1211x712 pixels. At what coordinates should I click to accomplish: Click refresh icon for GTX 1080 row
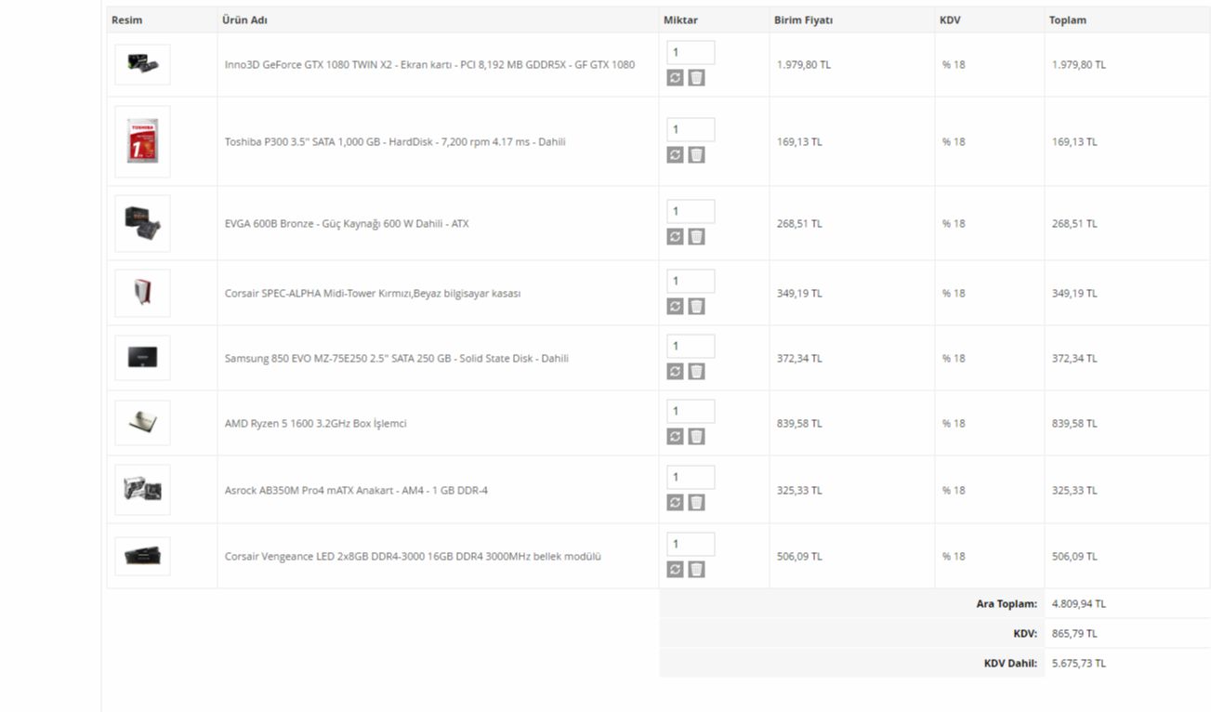tap(675, 78)
